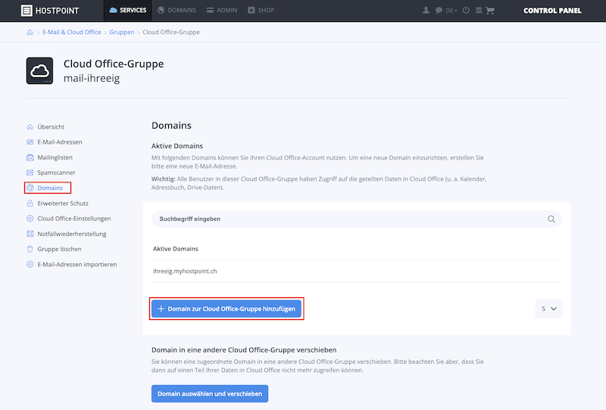Click Domain zur Cloud Office-Gruppe hinzufügen button

pos(226,309)
